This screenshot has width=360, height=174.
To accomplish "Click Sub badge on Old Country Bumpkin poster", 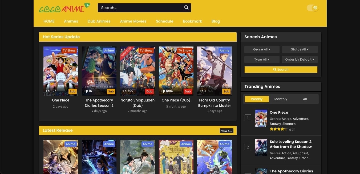I will 226,91.
